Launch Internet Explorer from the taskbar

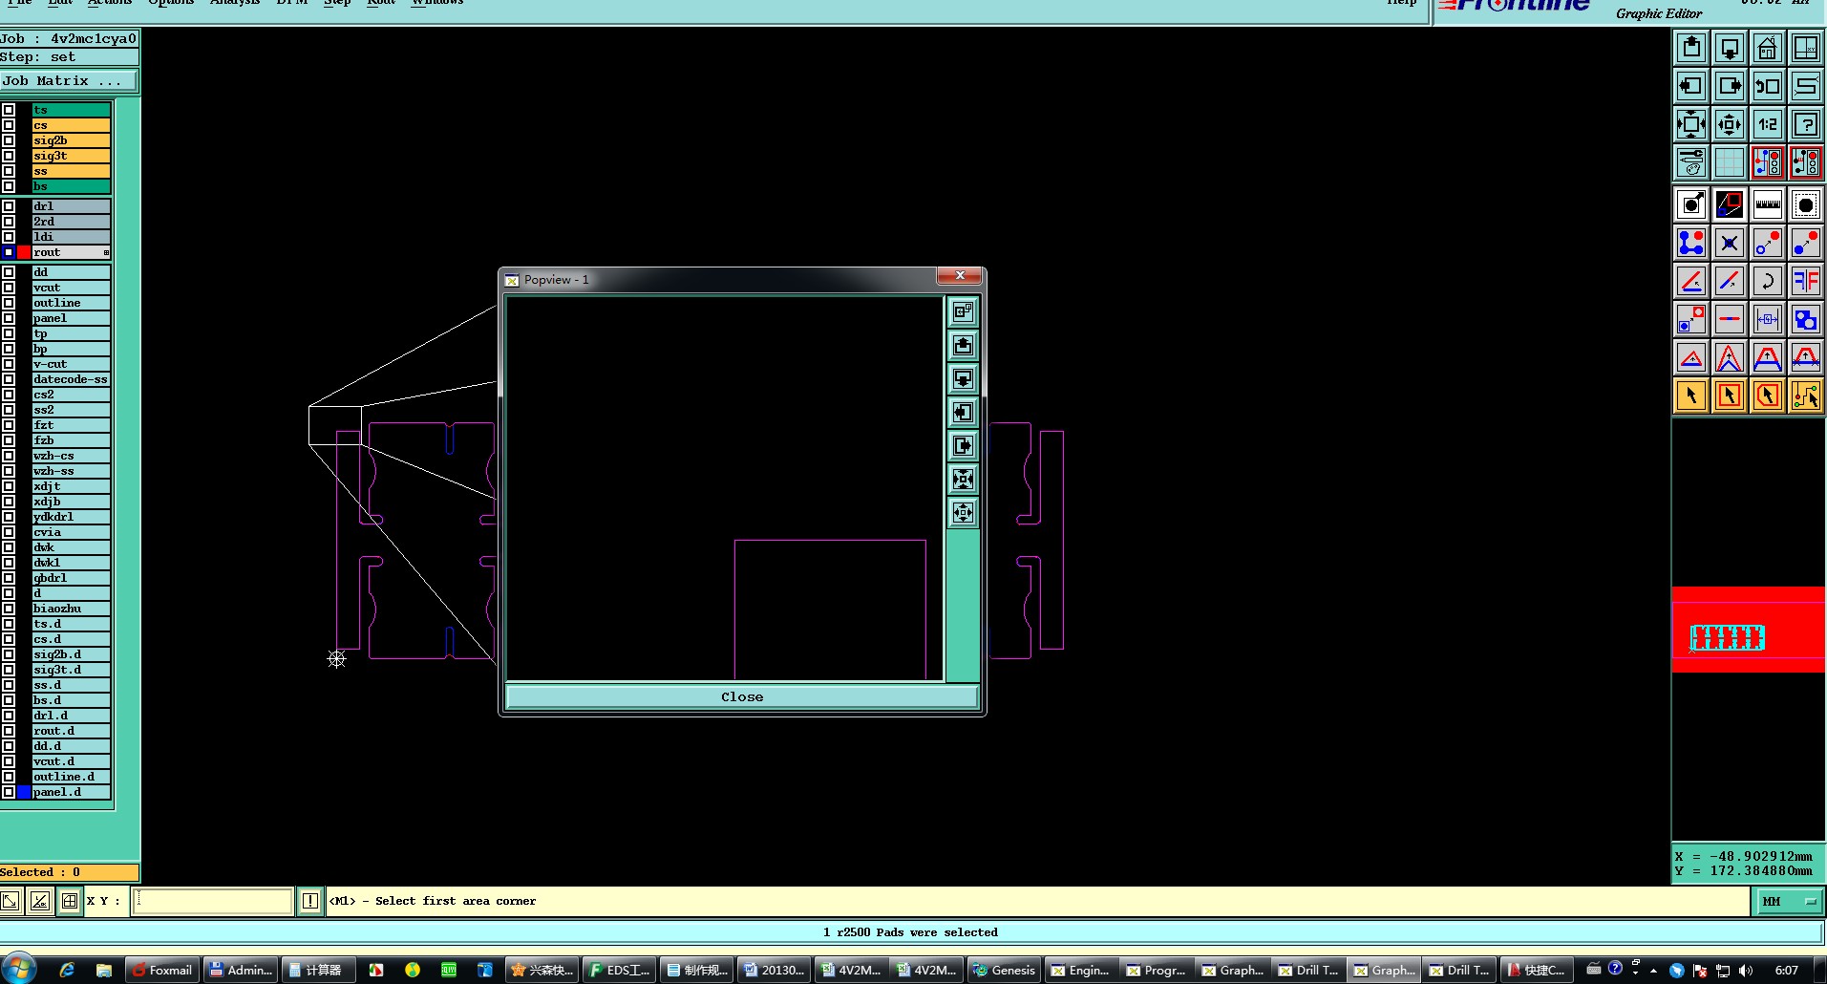tap(67, 970)
